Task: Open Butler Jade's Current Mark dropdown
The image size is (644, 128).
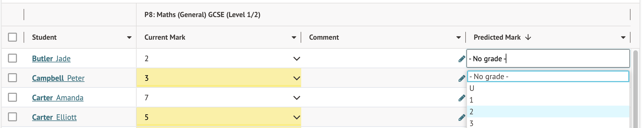Action: tap(297, 59)
